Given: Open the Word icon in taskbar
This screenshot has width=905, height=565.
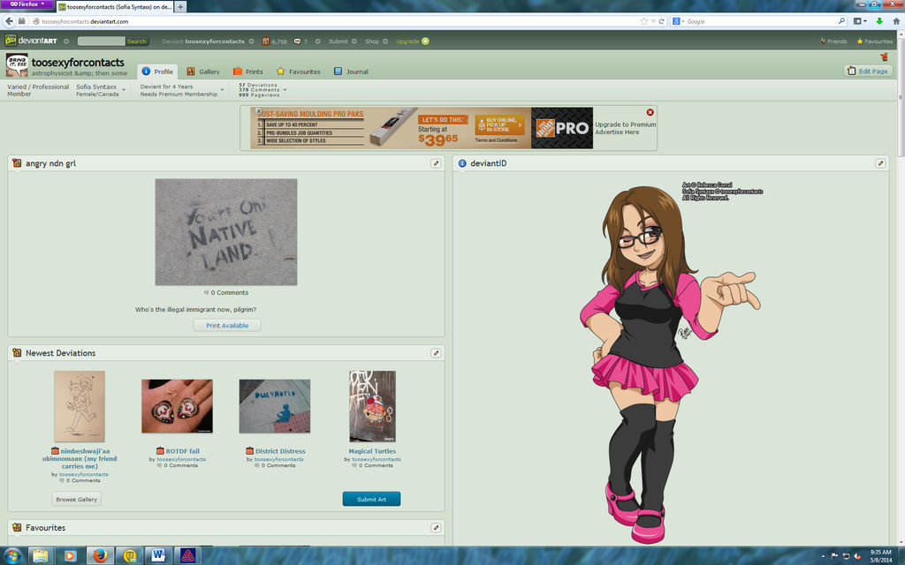Looking at the screenshot, I should click(x=157, y=556).
